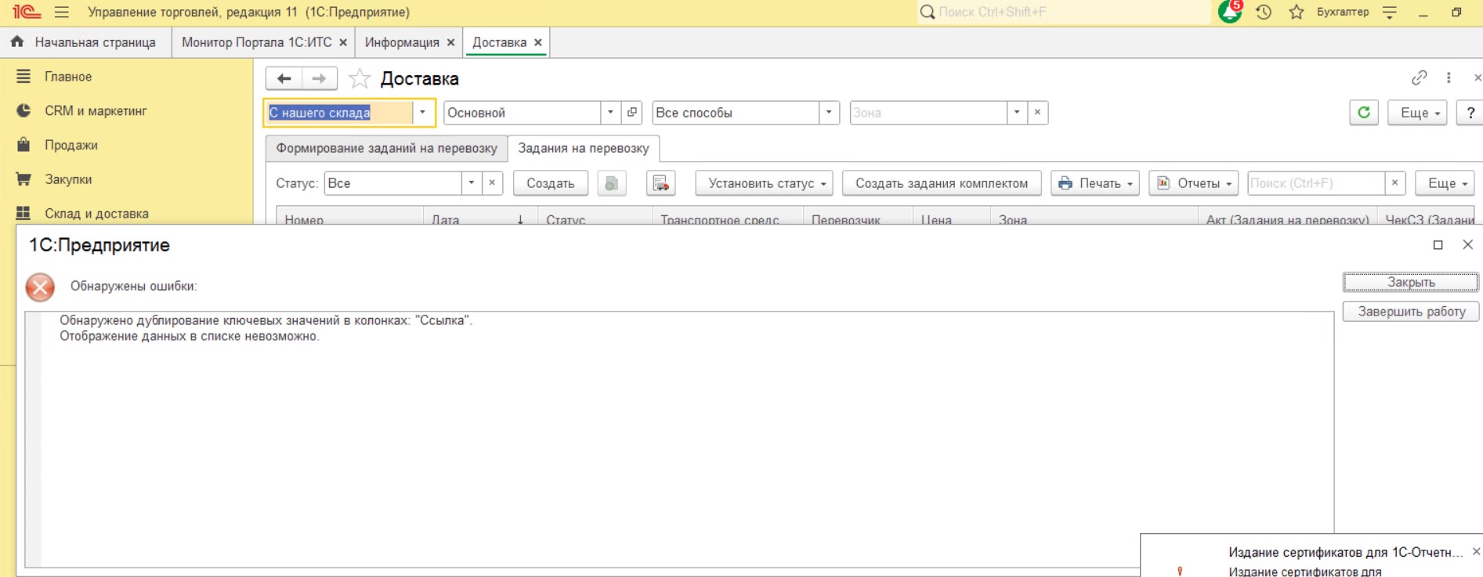Expand the 'С нашего склада' dropdown

click(x=422, y=113)
